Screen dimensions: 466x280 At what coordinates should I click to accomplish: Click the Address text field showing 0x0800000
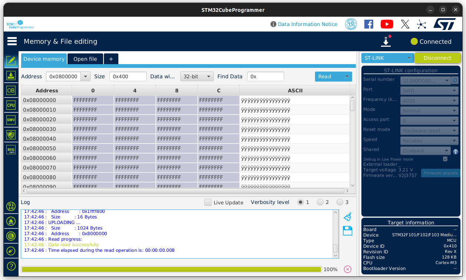click(63, 76)
